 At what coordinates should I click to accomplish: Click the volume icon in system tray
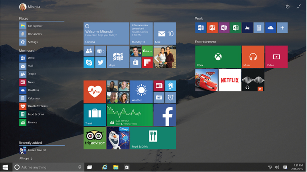coord(277,167)
